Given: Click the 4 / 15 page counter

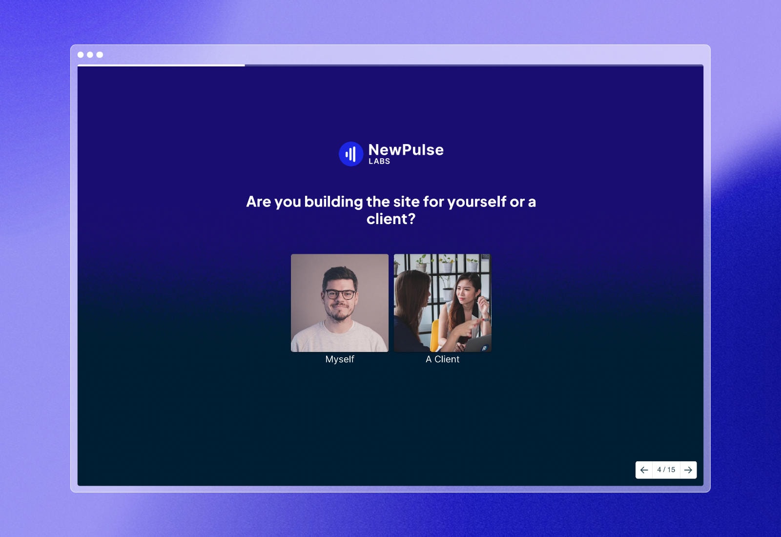Looking at the screenshot, I should 666,470.
